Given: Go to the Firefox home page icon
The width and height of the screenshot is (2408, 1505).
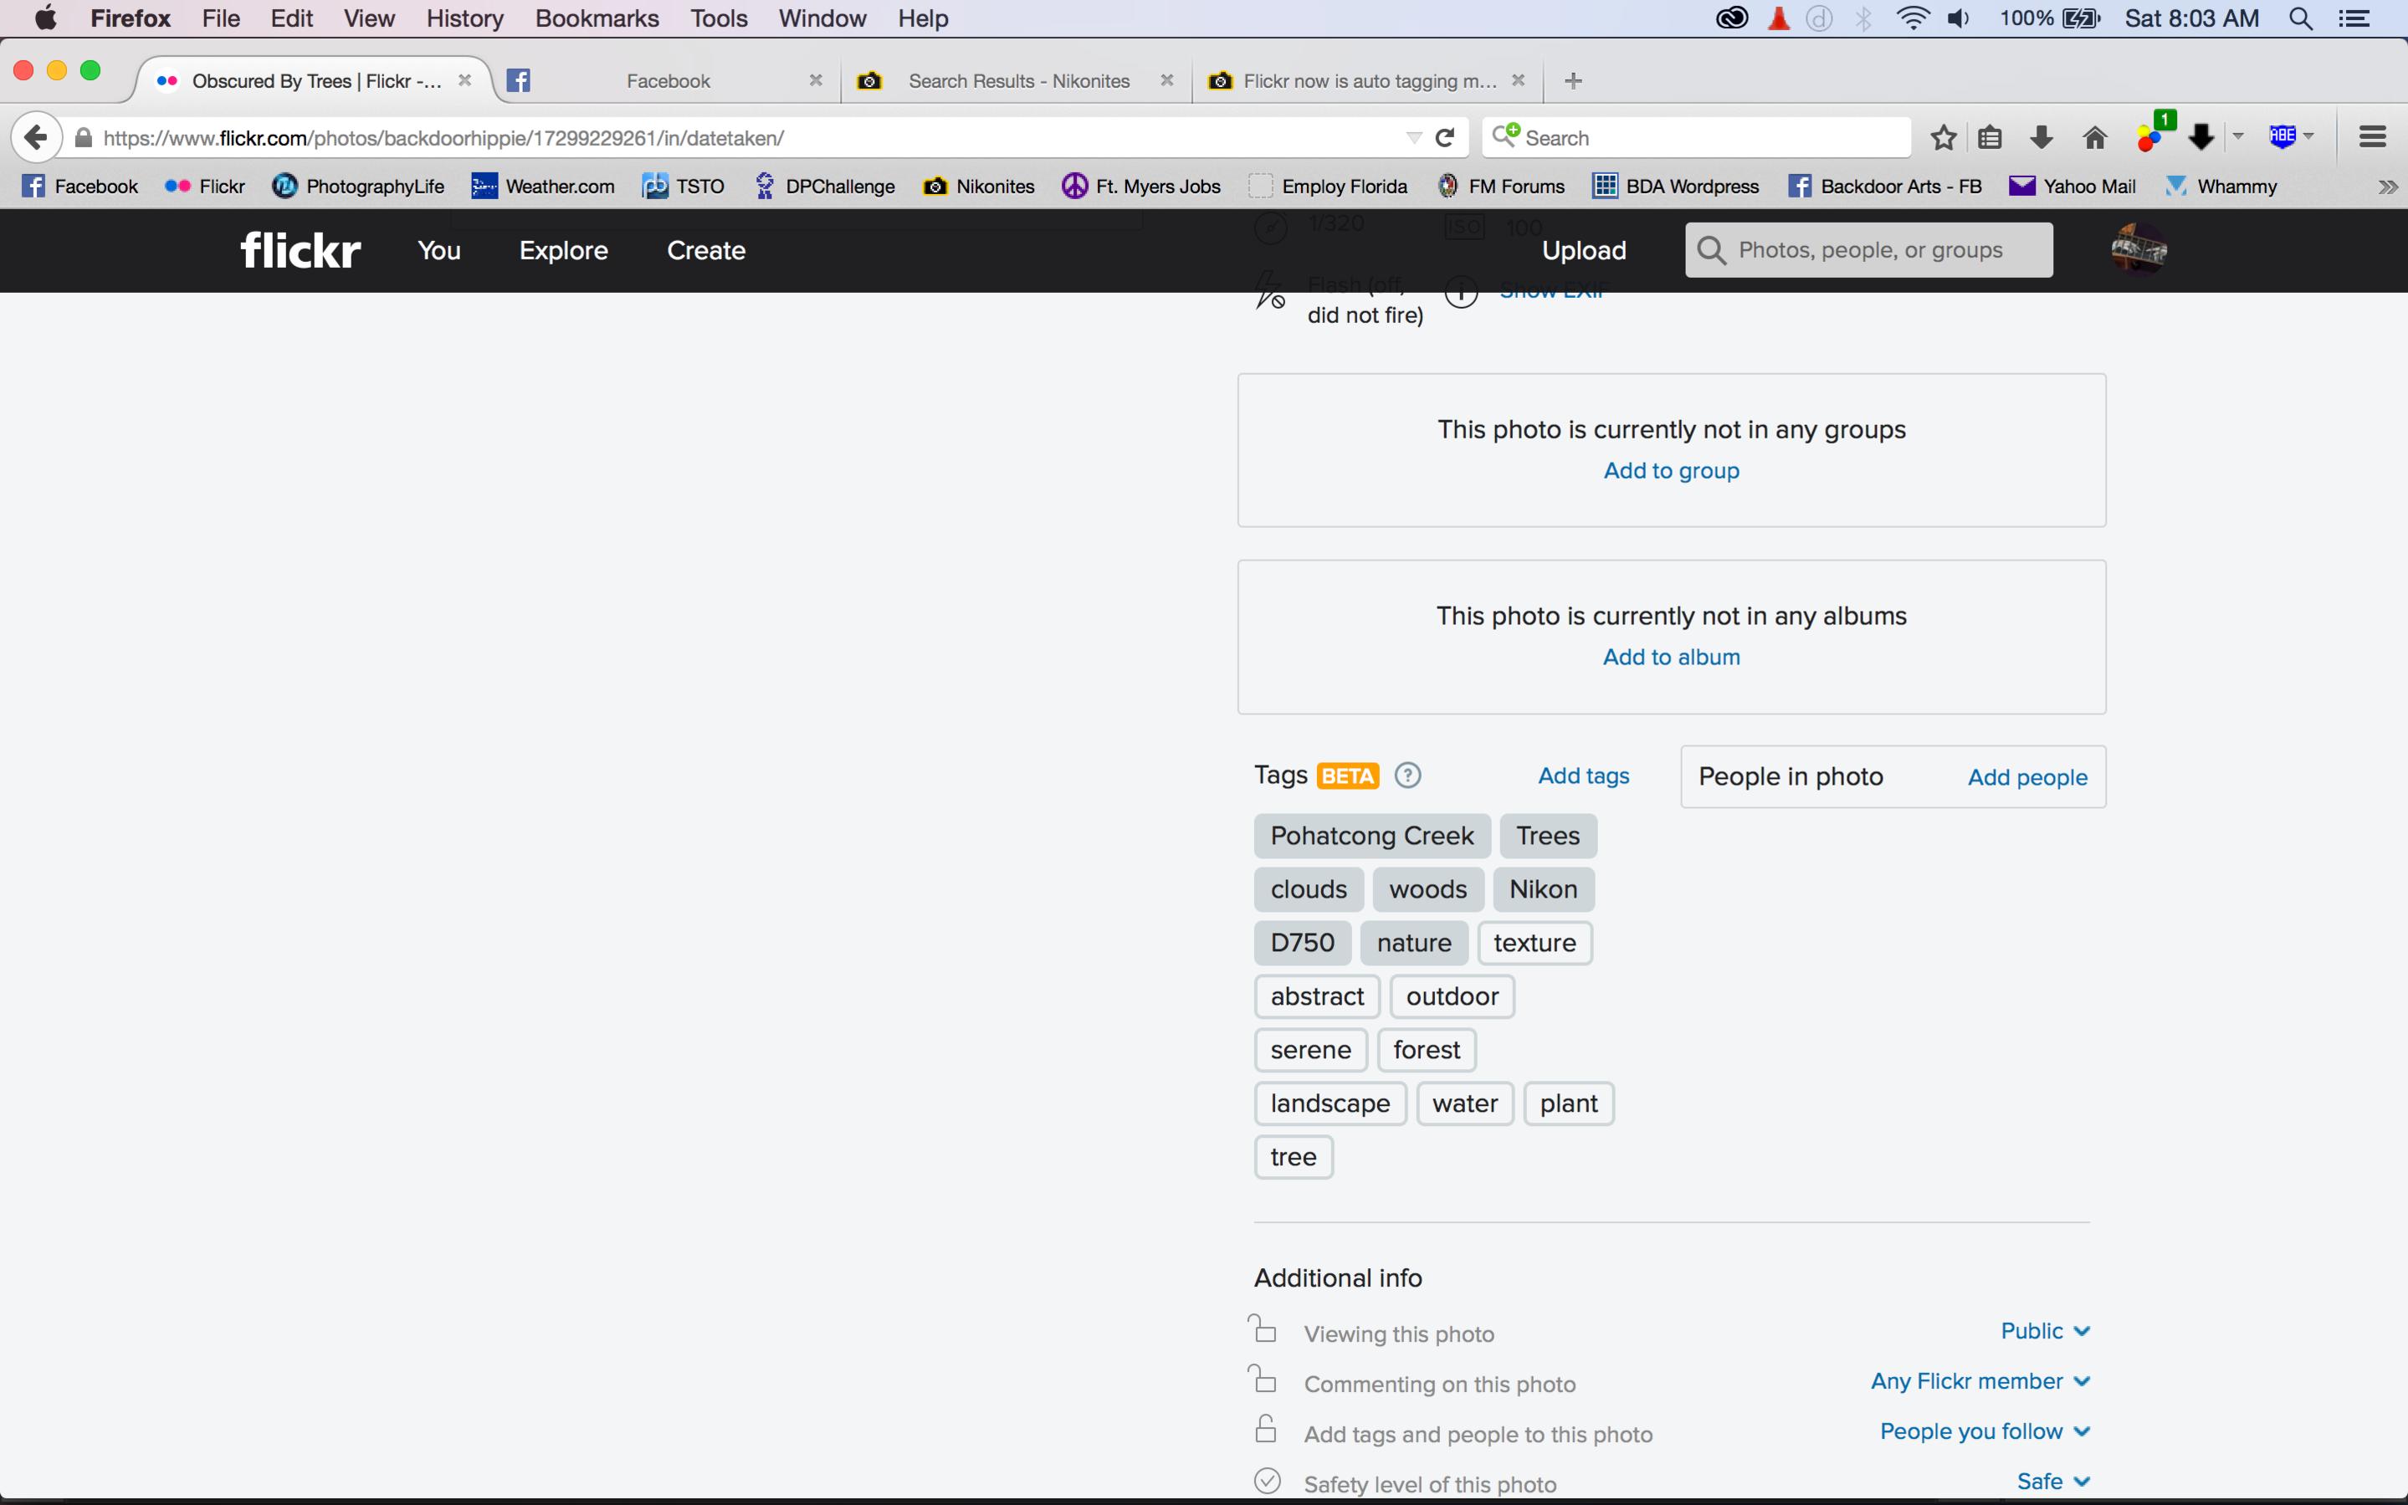Looking at the screenshot, I should pyautogui.click(x=2094, y=137).
